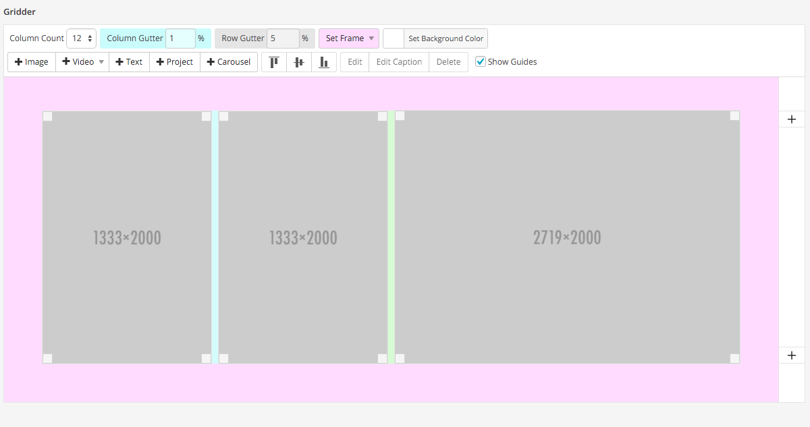The image size is (810, 427).
Task: Click the plus icon beside the bottom row
Action: coord(792,355)
